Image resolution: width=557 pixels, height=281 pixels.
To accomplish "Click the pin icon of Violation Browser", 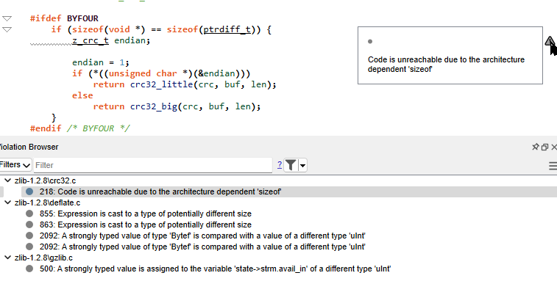I will click(x=536, y=147).
